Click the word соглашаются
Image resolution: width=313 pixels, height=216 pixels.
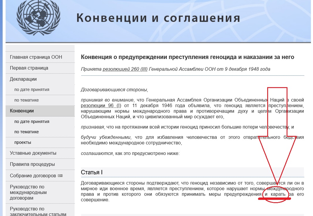(x=97, y=153)
